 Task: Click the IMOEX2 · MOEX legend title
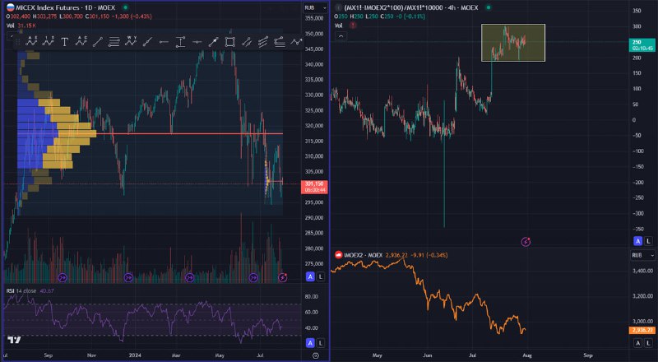[x=363, y=255]
